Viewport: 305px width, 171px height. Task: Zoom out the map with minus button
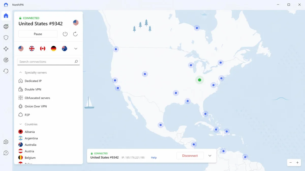coord(291,163)
